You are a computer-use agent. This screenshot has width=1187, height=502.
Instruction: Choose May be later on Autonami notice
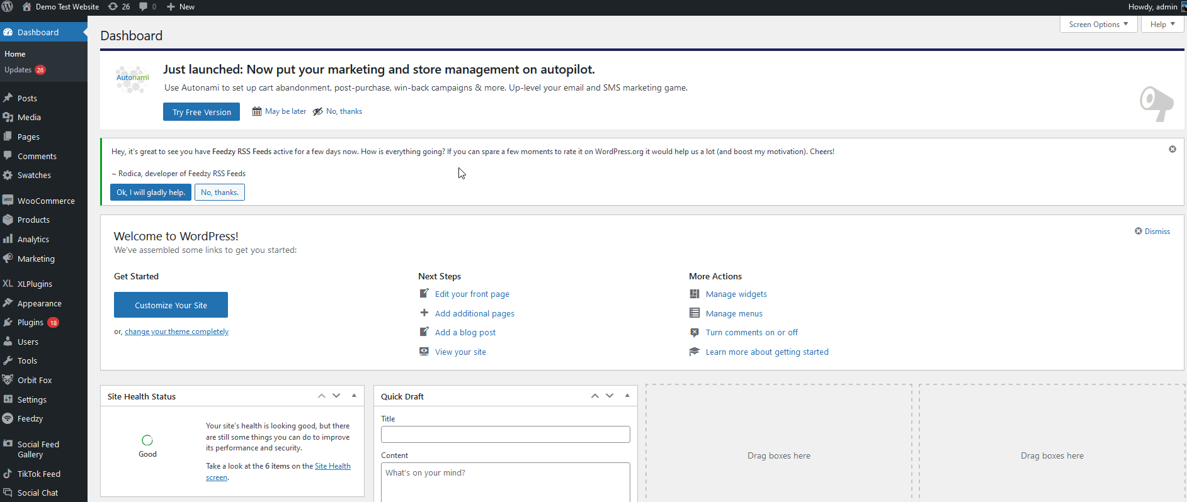[x=279, y=111]
